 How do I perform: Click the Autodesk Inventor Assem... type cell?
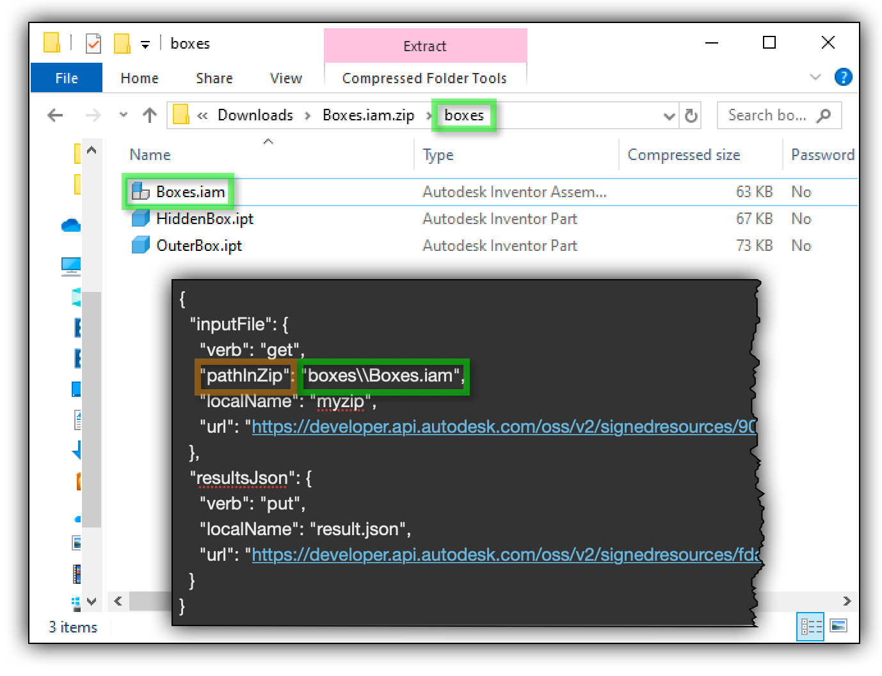pos(515,192)
